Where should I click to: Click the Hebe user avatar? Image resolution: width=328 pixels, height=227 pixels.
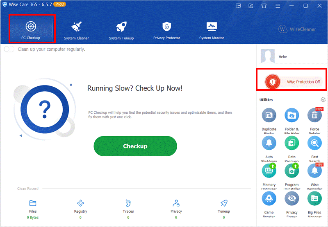pos(268,56)
